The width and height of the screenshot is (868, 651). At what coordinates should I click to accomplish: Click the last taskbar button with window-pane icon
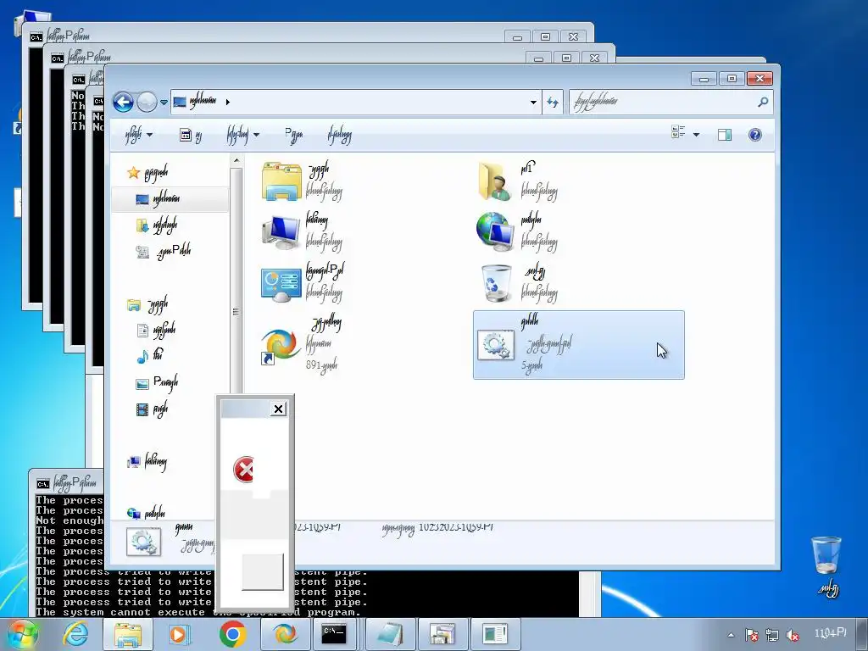pyautogui.click(x=494, y=634)
